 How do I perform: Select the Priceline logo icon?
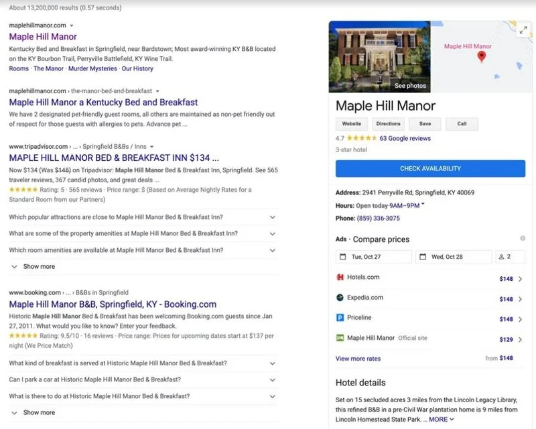pos(339,318)
